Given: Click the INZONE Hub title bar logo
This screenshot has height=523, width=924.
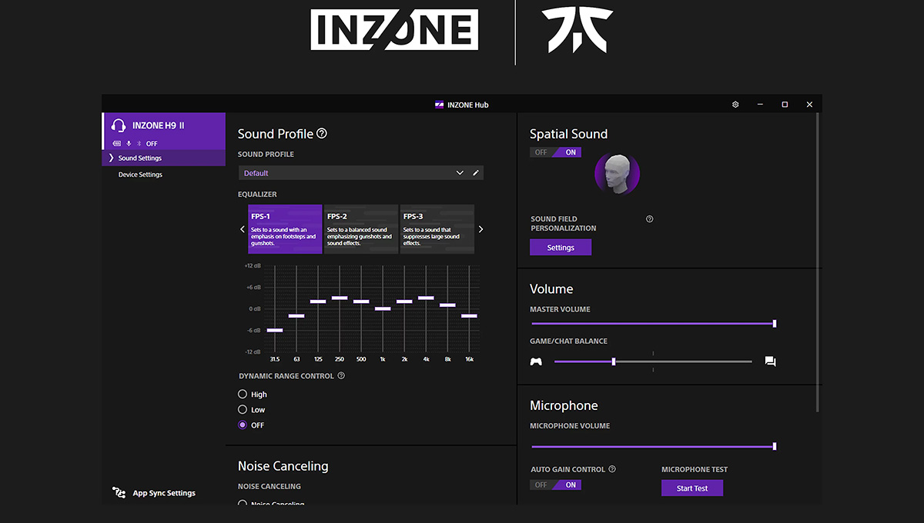Looking at the screenshot, I should click(439, 105).
